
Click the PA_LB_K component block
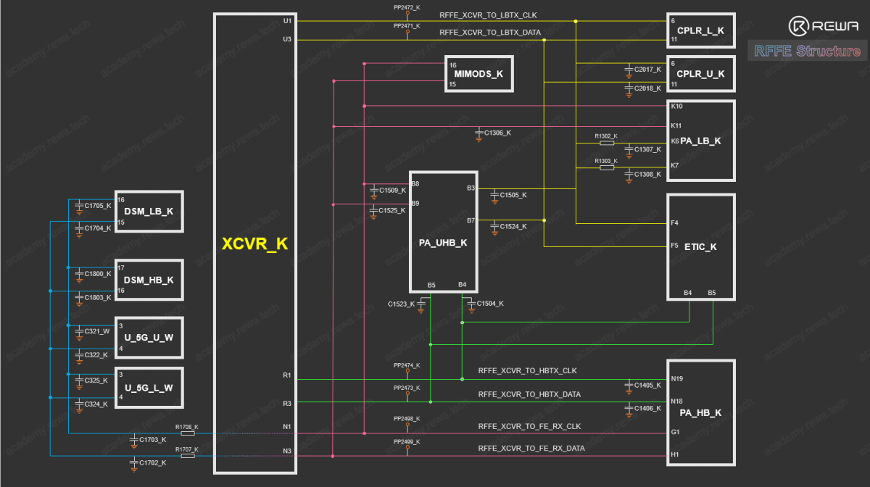(701, 140)
